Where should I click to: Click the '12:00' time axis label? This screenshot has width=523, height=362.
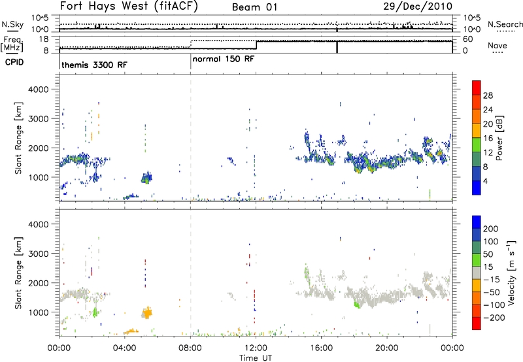(256, 348)
